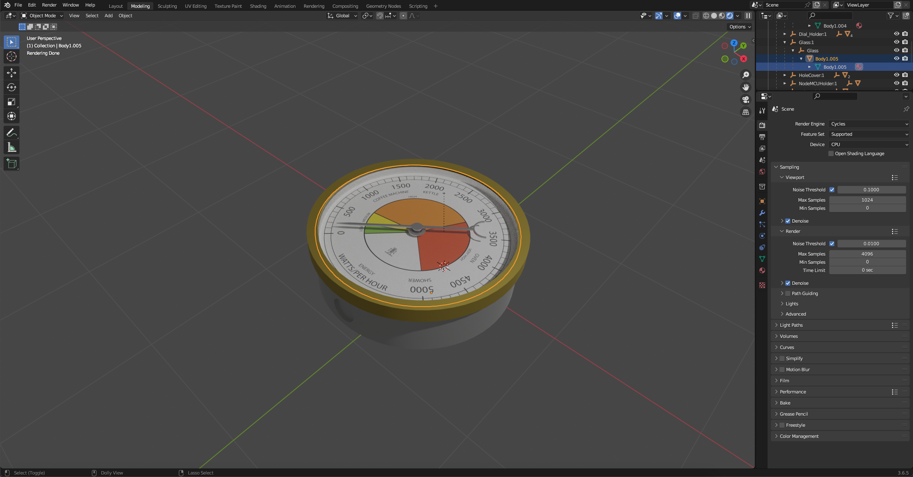Expand the Color Management panel

(799, 436)
